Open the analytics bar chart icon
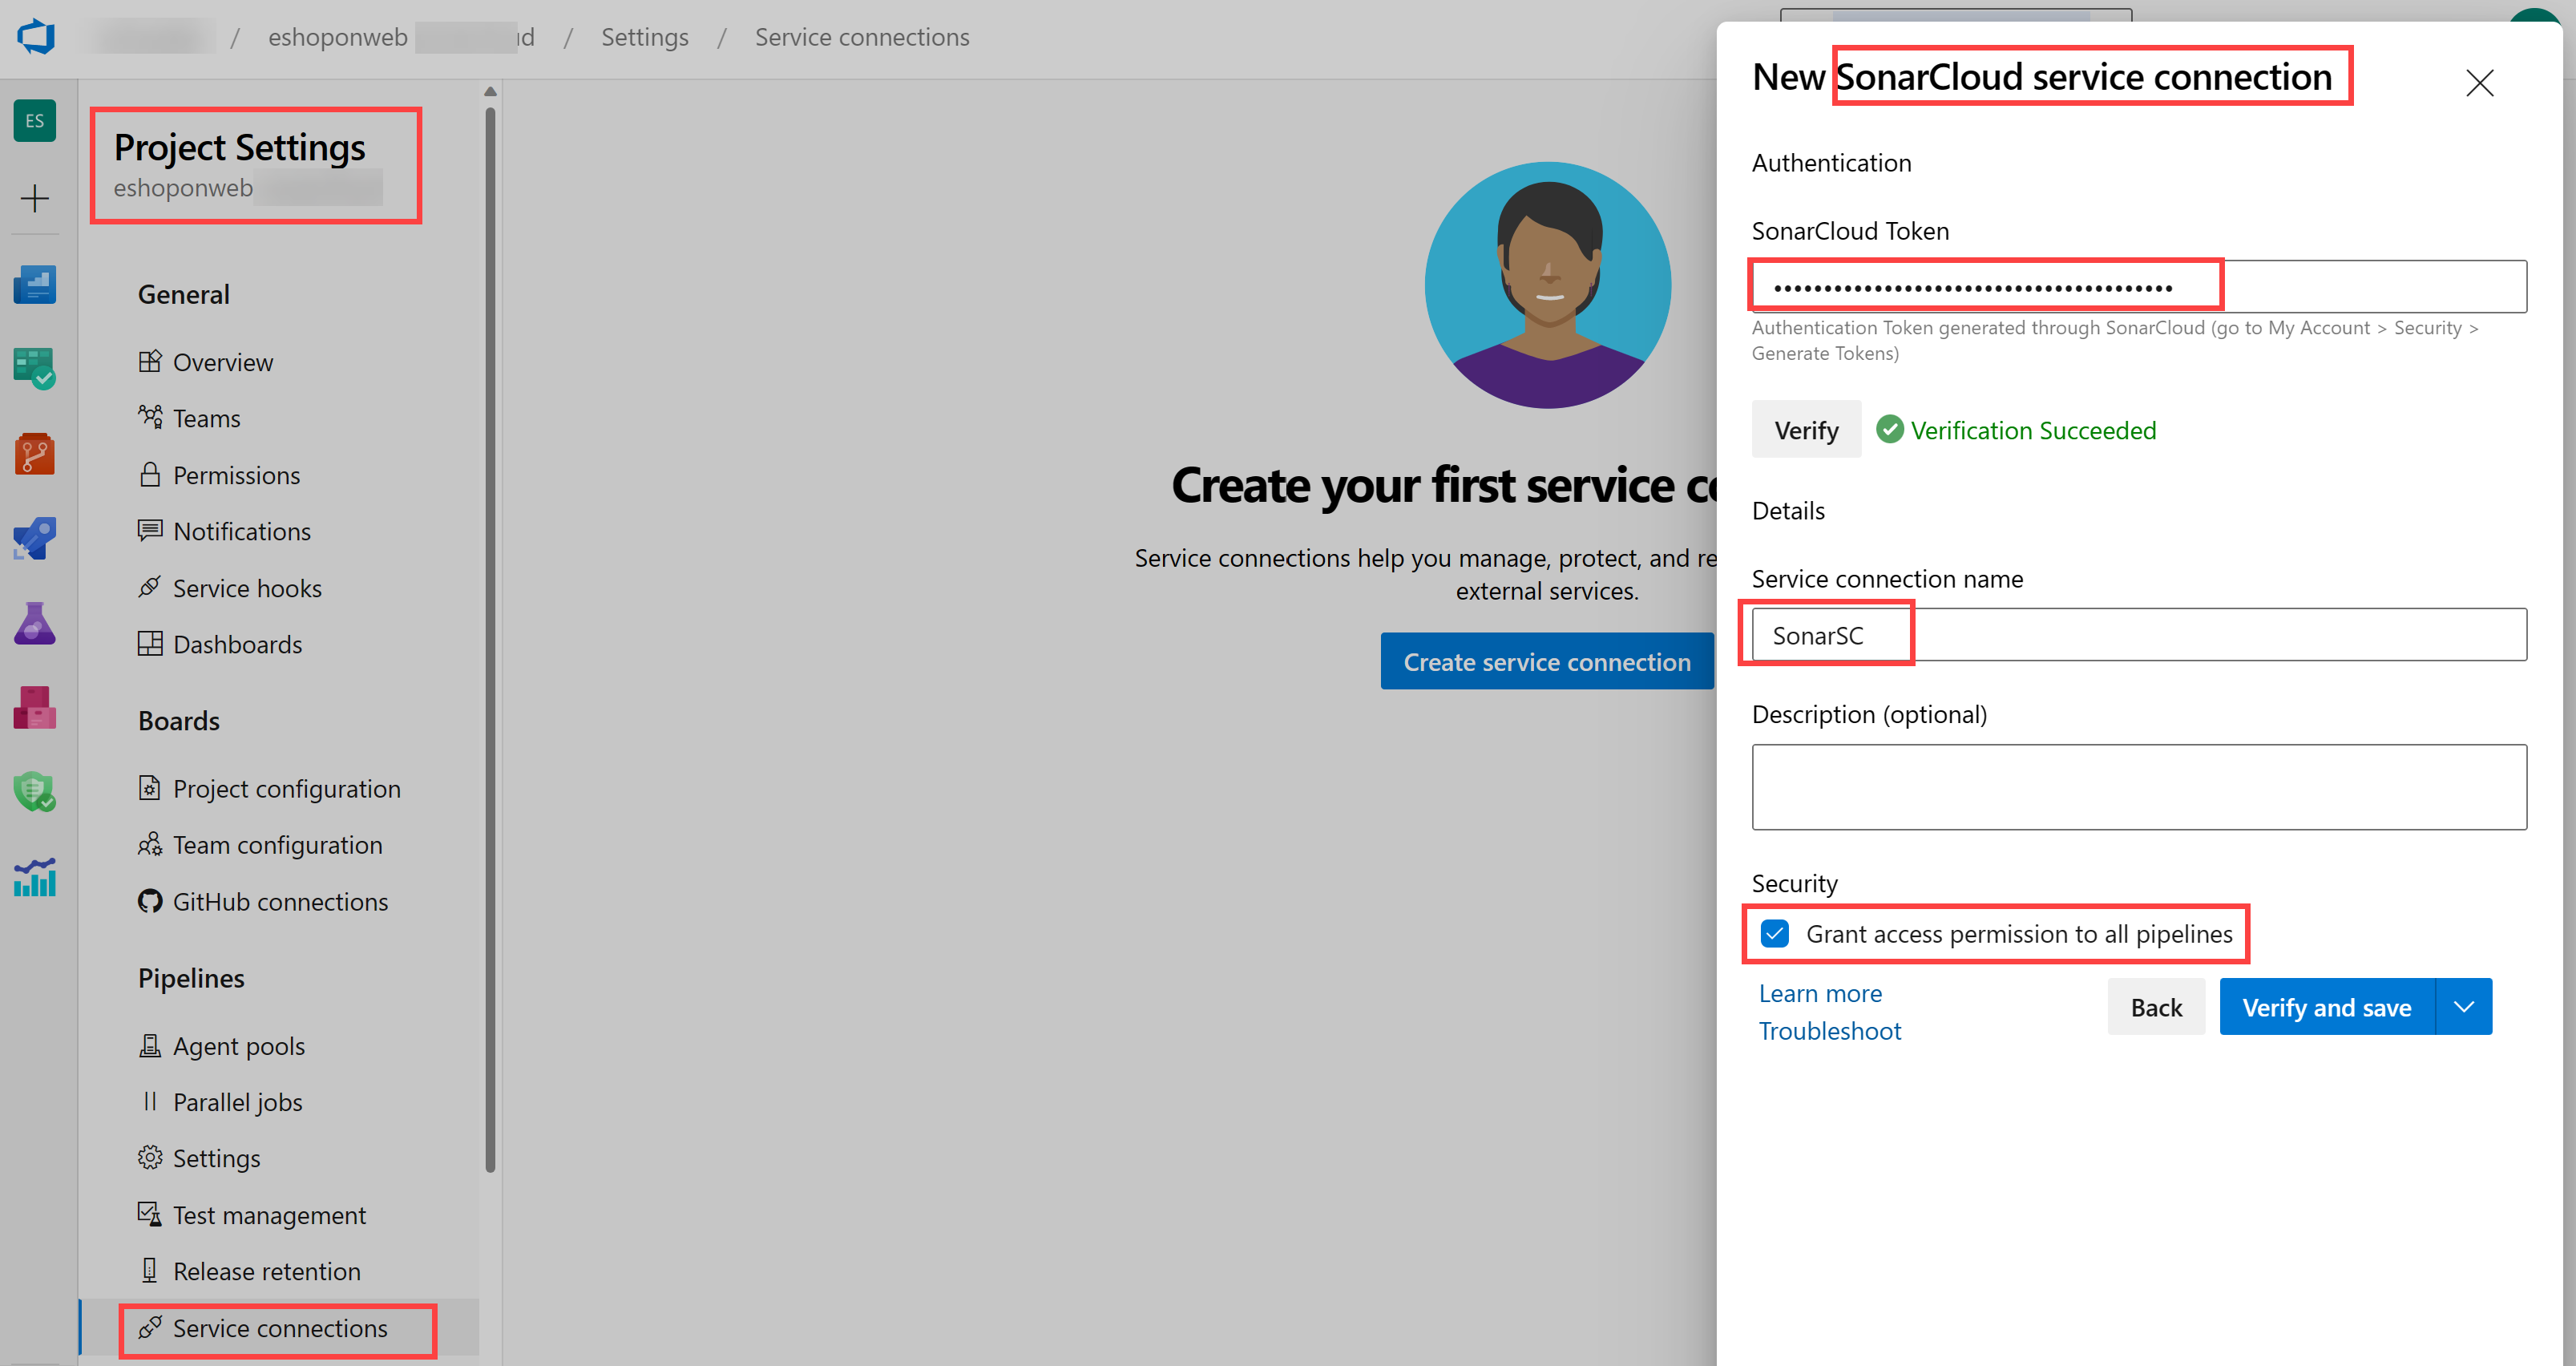This screenshot has height=1366, width=2576. pyautogui.click(x=35, y=877)
